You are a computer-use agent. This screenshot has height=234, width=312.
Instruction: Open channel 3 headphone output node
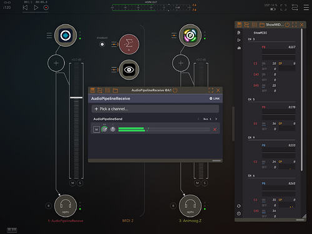(x=190, y=206)
